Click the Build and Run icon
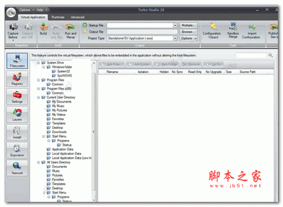 coord(57,27)
